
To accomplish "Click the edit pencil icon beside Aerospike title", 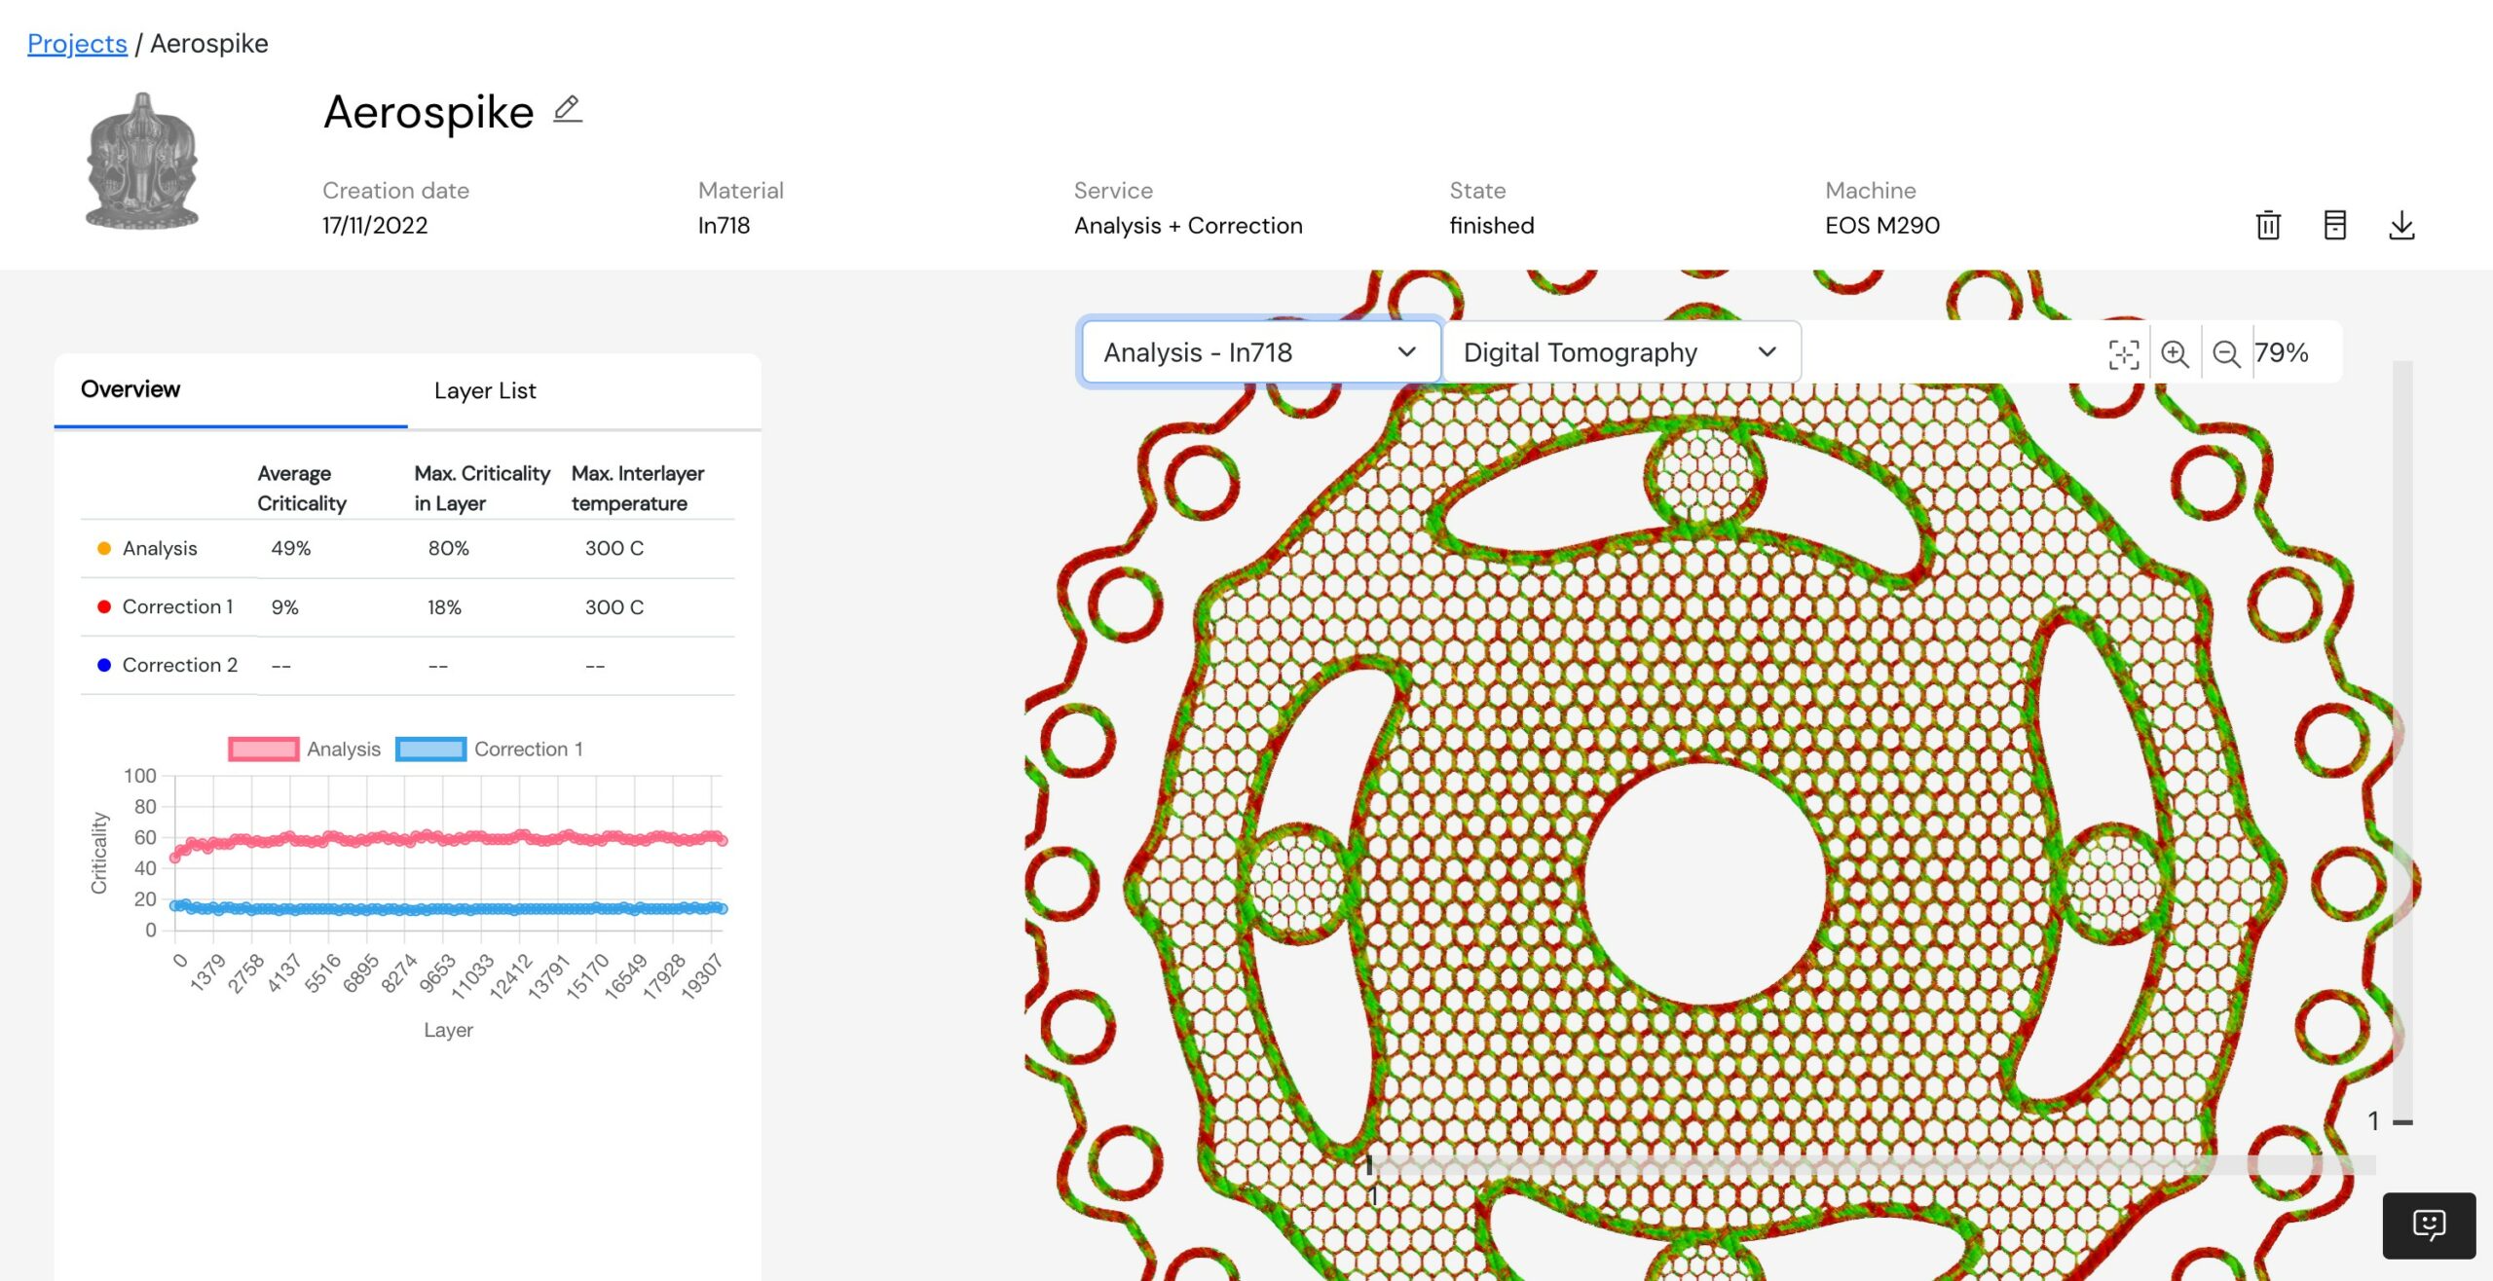I will pyautogui.click(x=568, y=109).
